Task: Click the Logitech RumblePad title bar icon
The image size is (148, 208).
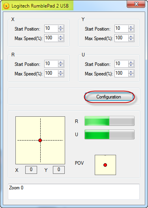Action: [6, 6]
